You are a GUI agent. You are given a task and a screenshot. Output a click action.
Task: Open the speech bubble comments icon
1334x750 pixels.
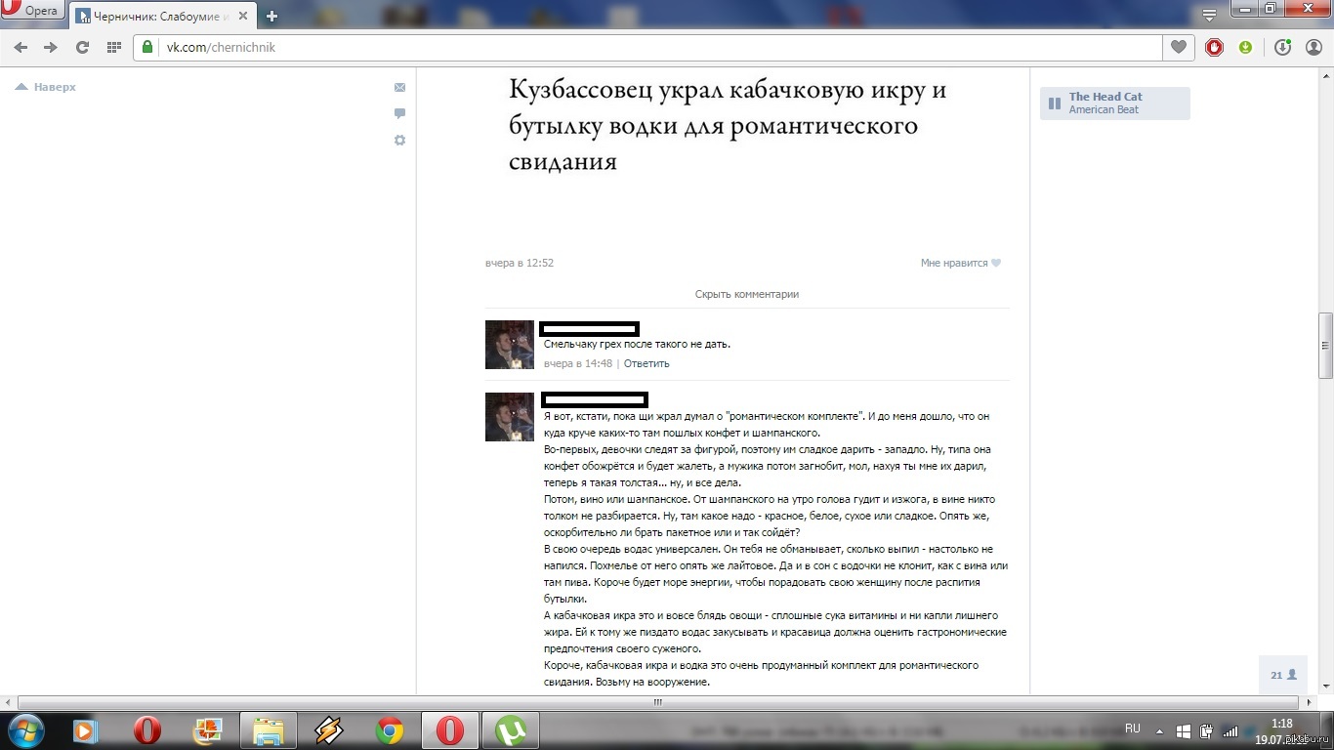[x=399, y=113]
